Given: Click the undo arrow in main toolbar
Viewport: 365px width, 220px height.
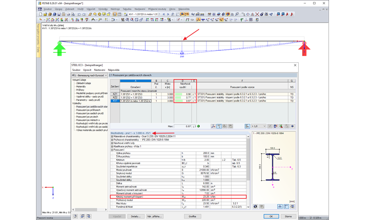Looking at the screenshot, I should [x=79, y=14].
